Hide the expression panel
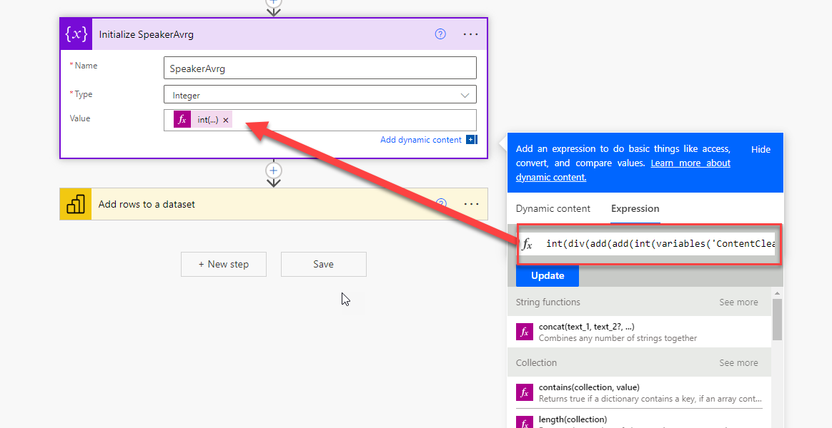 point(761,150)
